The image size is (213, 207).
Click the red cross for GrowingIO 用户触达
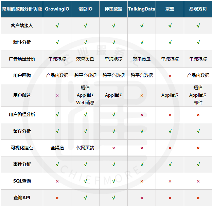pyautogui.click(x=57, y=96)
